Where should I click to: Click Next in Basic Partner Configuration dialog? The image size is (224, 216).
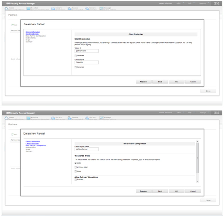click(160, 191)
